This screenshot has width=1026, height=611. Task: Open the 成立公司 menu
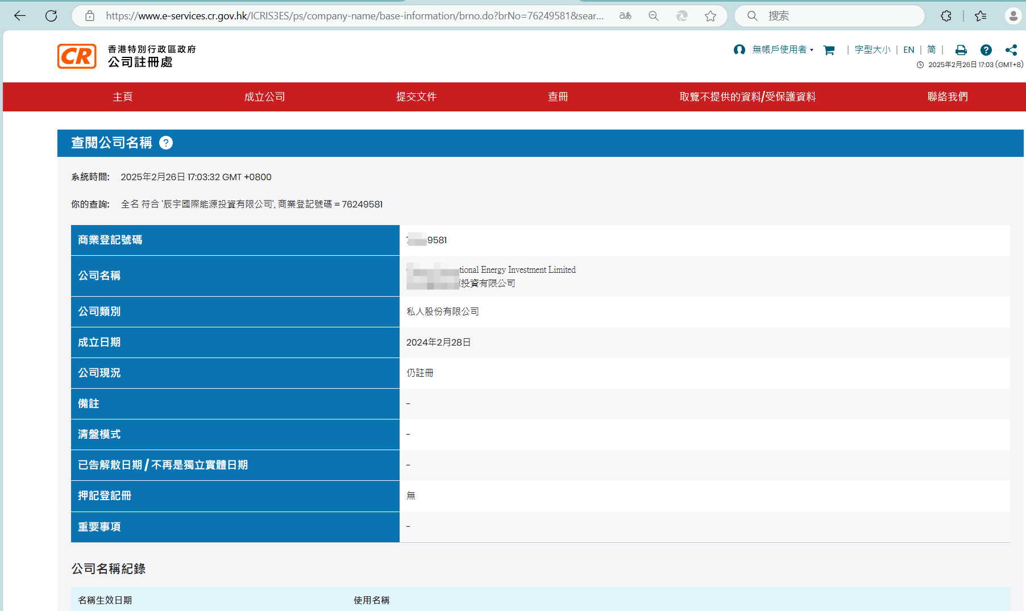[x=264, y=97]
